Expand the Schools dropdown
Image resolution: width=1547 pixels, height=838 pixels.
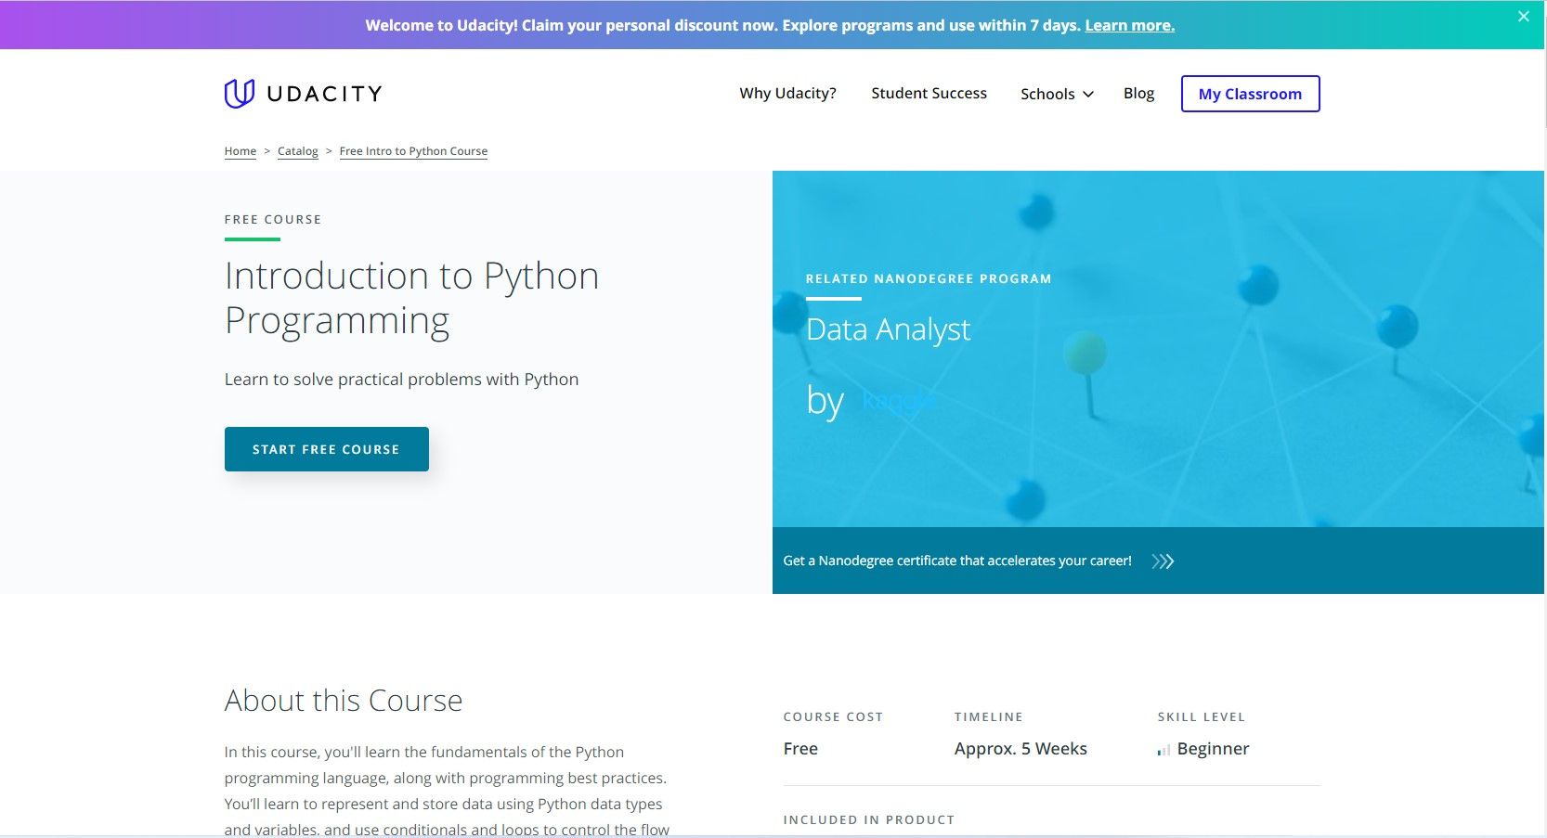click(1056, 94)
